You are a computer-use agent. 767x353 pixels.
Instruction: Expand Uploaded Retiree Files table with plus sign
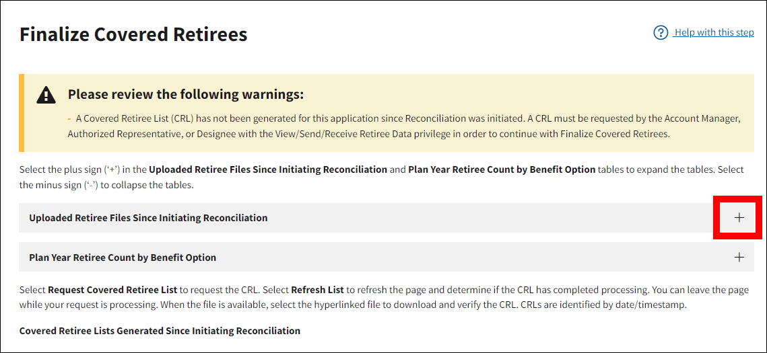739,218
